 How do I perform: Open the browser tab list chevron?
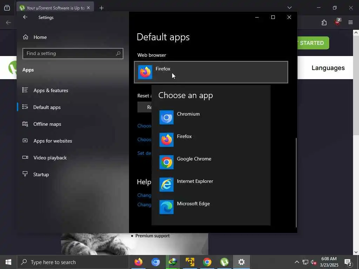pos(289,8)
